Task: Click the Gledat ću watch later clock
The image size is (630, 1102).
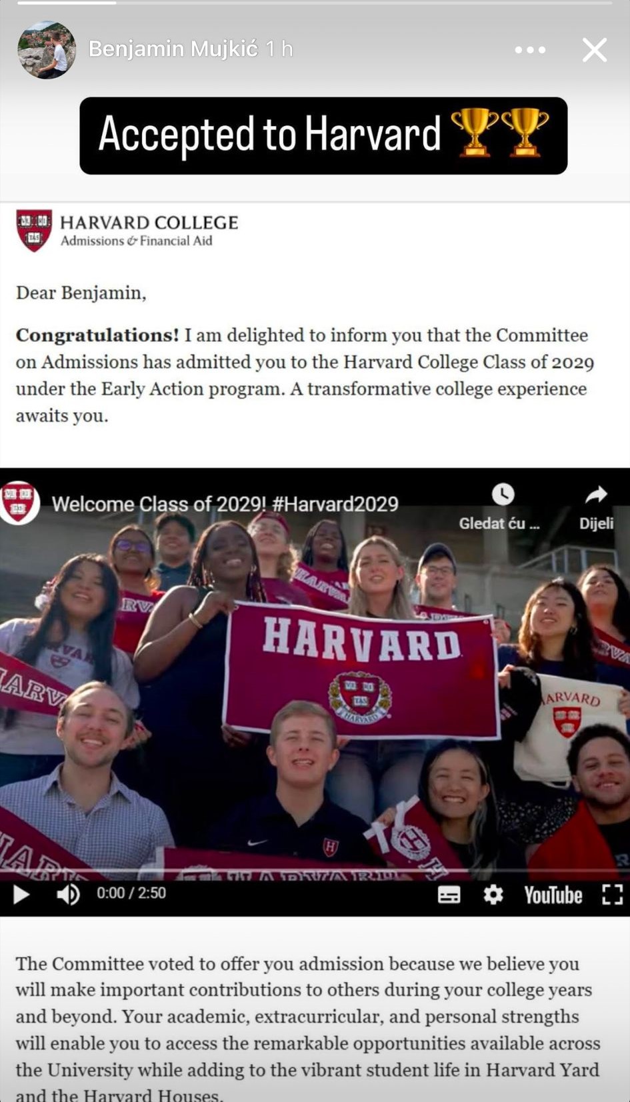Action: [503, 495]
